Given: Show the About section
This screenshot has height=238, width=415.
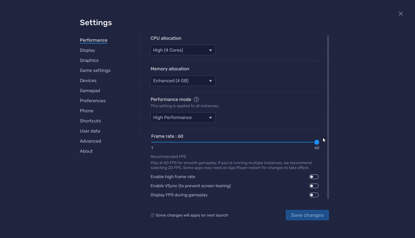Looking at the screenshot, I should point(86,151).
